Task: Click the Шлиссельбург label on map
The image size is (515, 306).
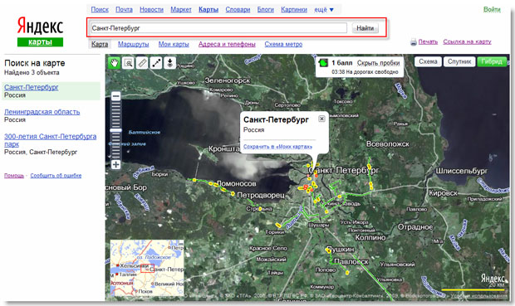Action: click(x=462, y=171)
